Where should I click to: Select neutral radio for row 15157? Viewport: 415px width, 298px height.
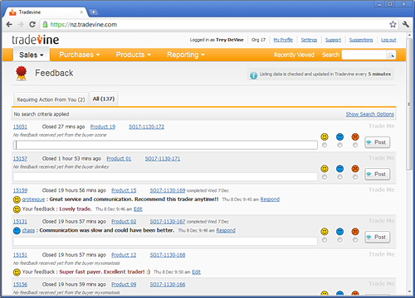click(339, 177)
